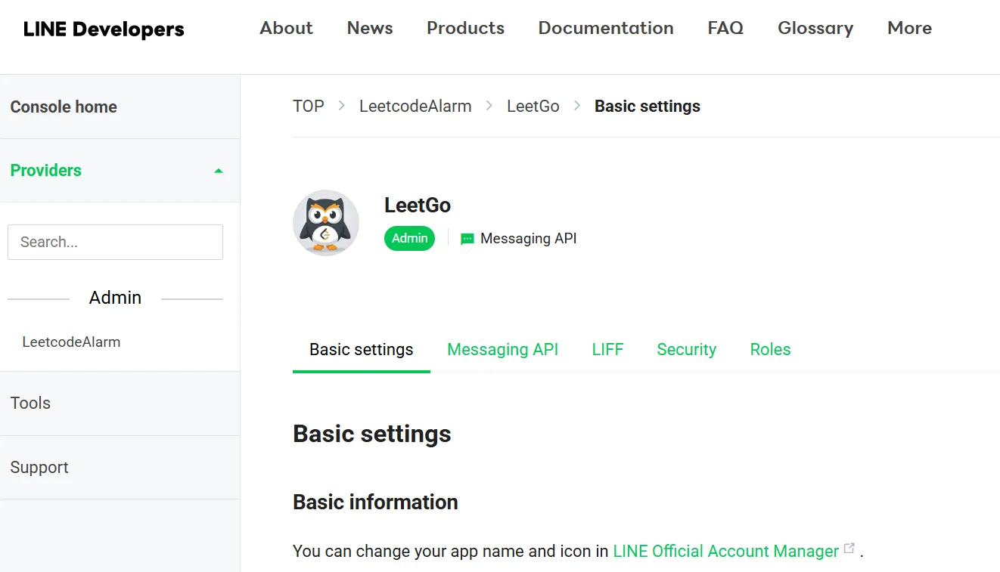Select LeetcodeAlarm provider in sidebar

[71, 342]
